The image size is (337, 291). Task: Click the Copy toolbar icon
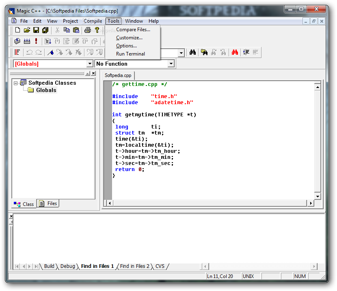pyautogui.click(x=67, y=30)
